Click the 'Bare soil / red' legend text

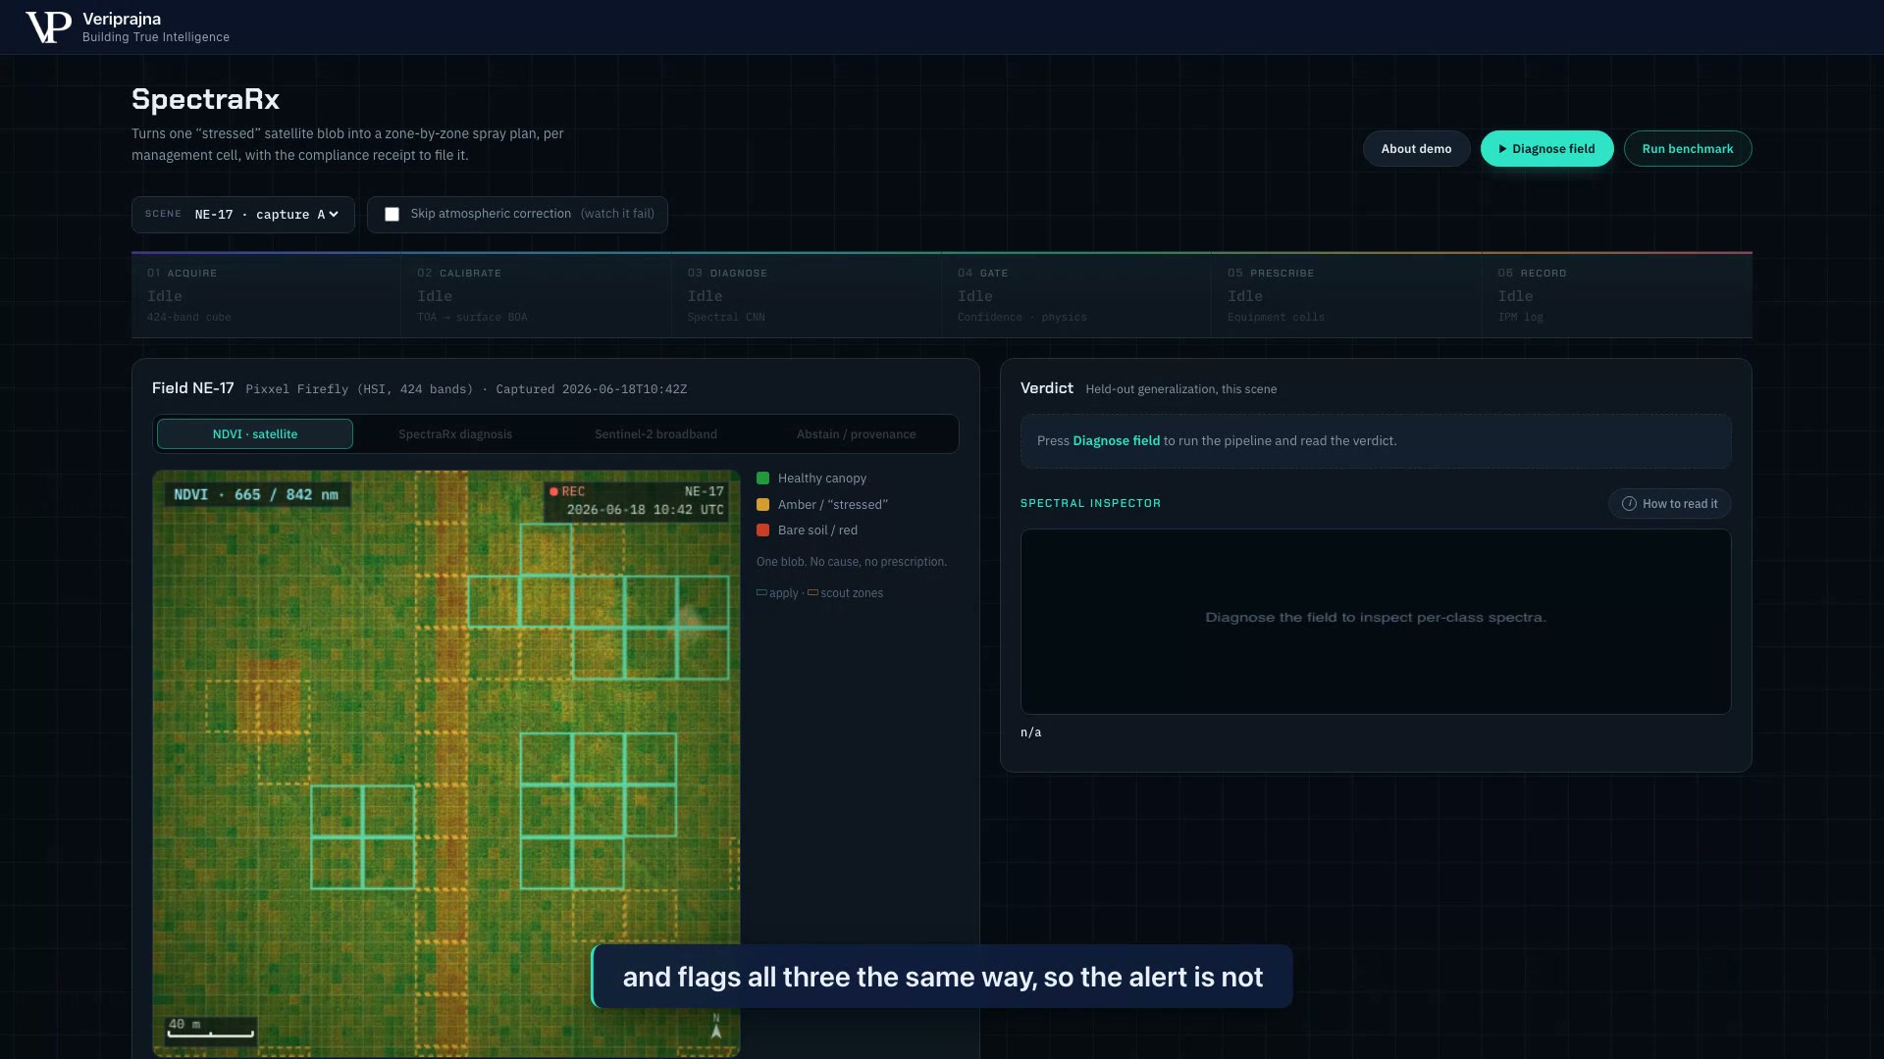tap(817, 530)
